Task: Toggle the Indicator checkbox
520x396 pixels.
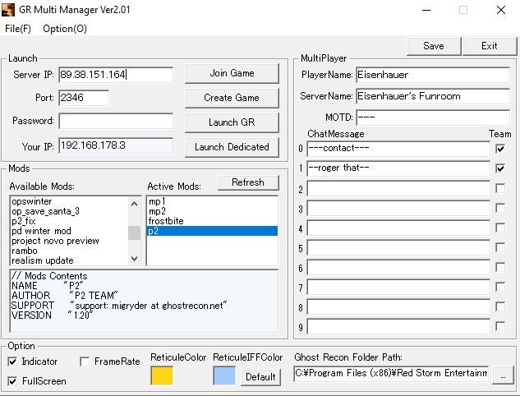Action: pyautogui.click(x=12, y=361)
